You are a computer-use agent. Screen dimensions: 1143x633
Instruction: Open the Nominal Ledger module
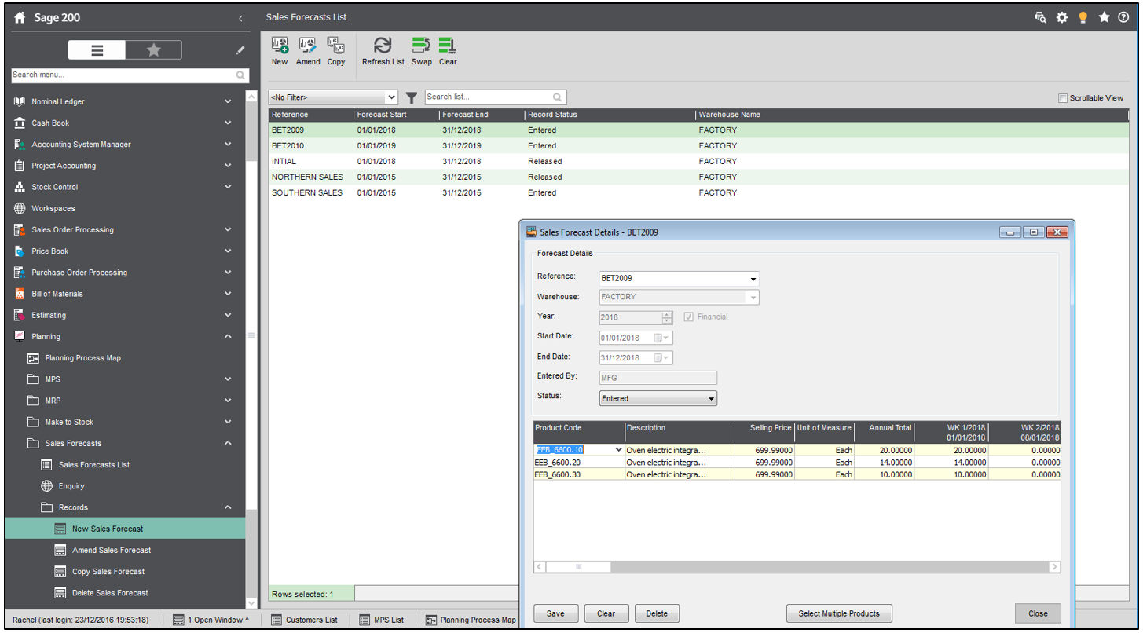tap(58, 101)
